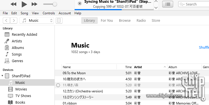Click the 5:01 time cell
Screen dimensions: 209x105
(129, 73)
